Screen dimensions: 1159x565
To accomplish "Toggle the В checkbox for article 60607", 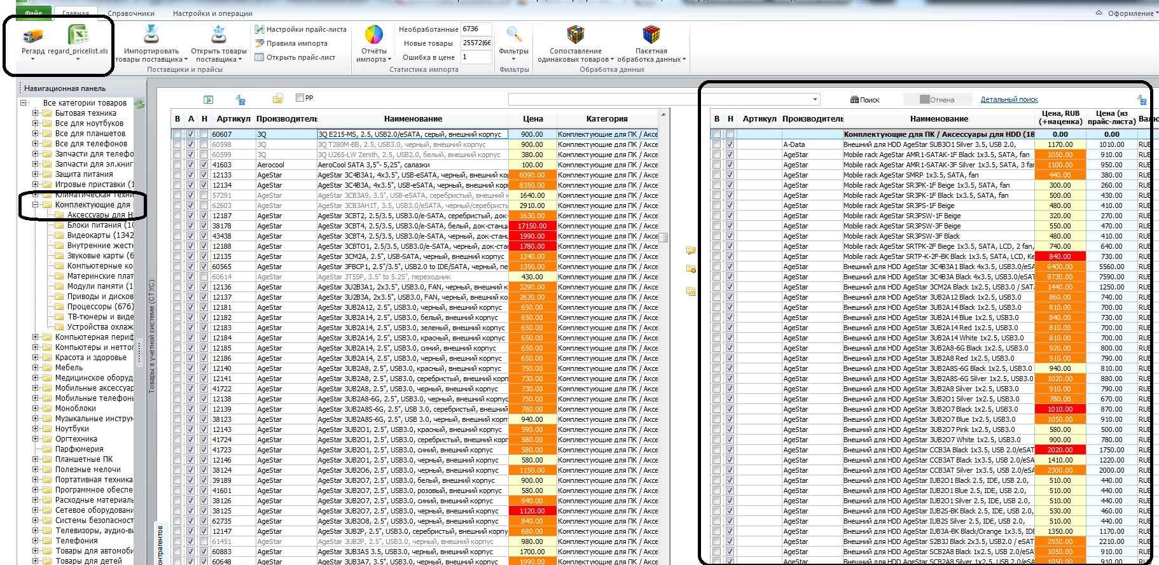I will (x=177, y=134).
